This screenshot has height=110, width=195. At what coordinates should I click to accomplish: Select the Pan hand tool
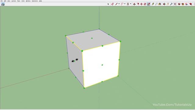coord(168,4)
